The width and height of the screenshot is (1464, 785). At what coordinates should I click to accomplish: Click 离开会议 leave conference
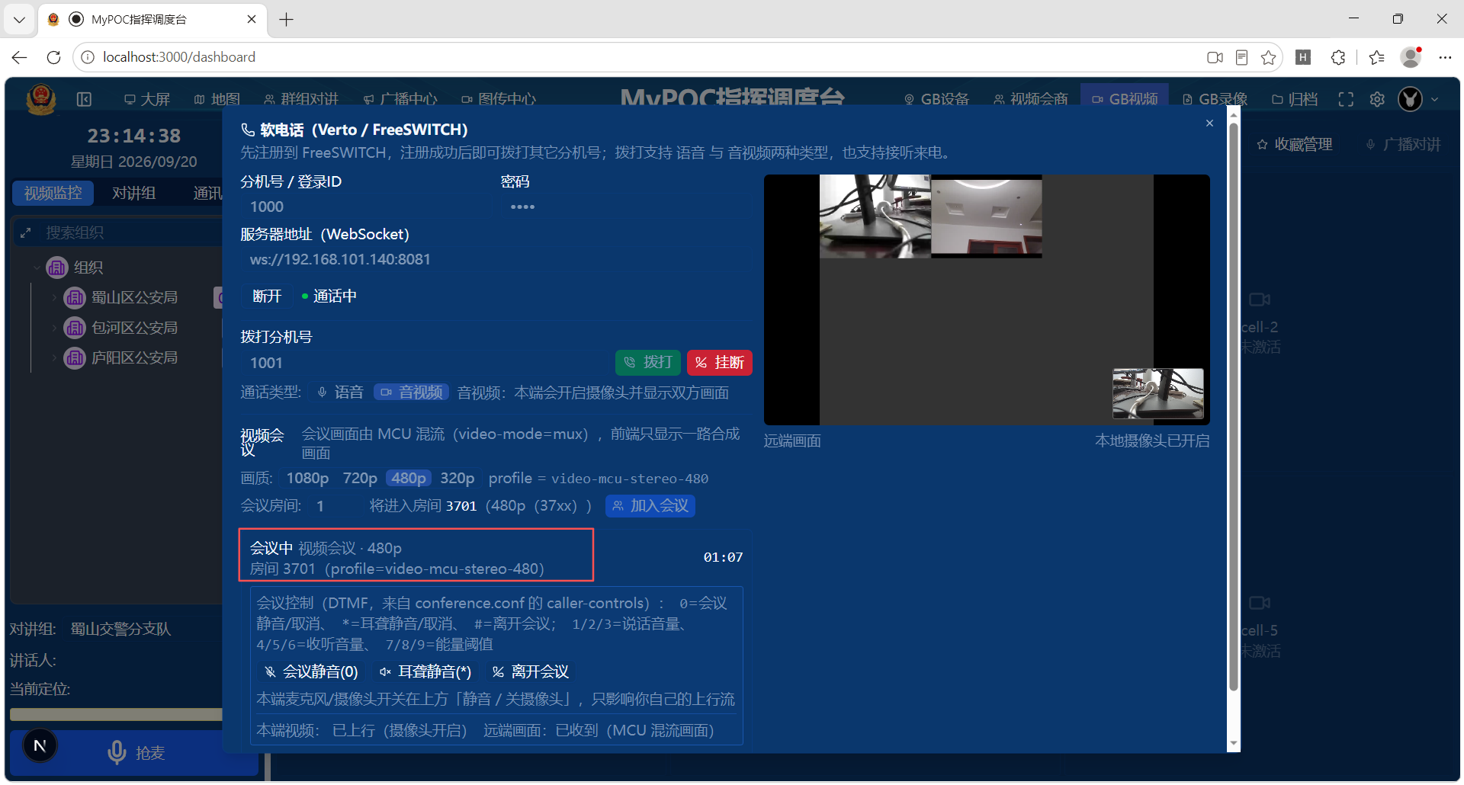tap(531, 672)
